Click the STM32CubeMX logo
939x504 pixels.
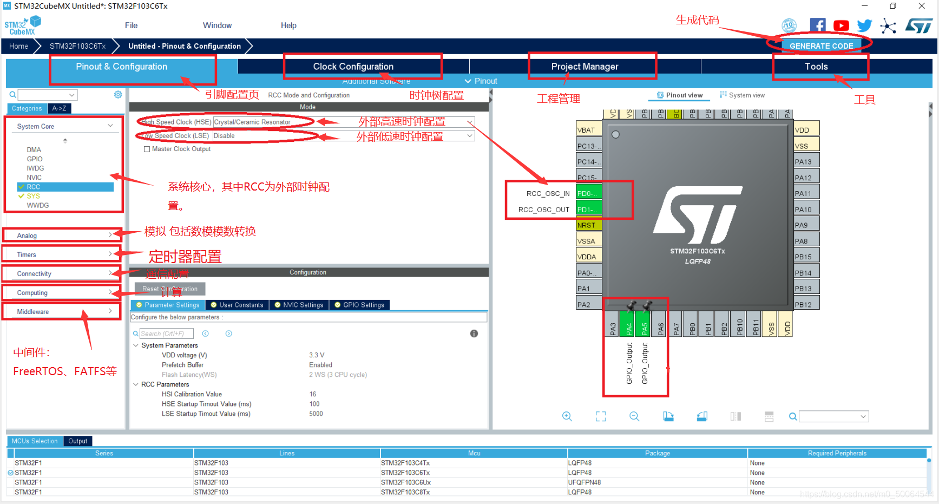(x=23, y=25)
